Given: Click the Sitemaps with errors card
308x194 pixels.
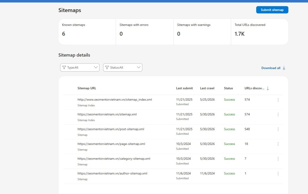Looking at the screenshot, I should [145, 32].
